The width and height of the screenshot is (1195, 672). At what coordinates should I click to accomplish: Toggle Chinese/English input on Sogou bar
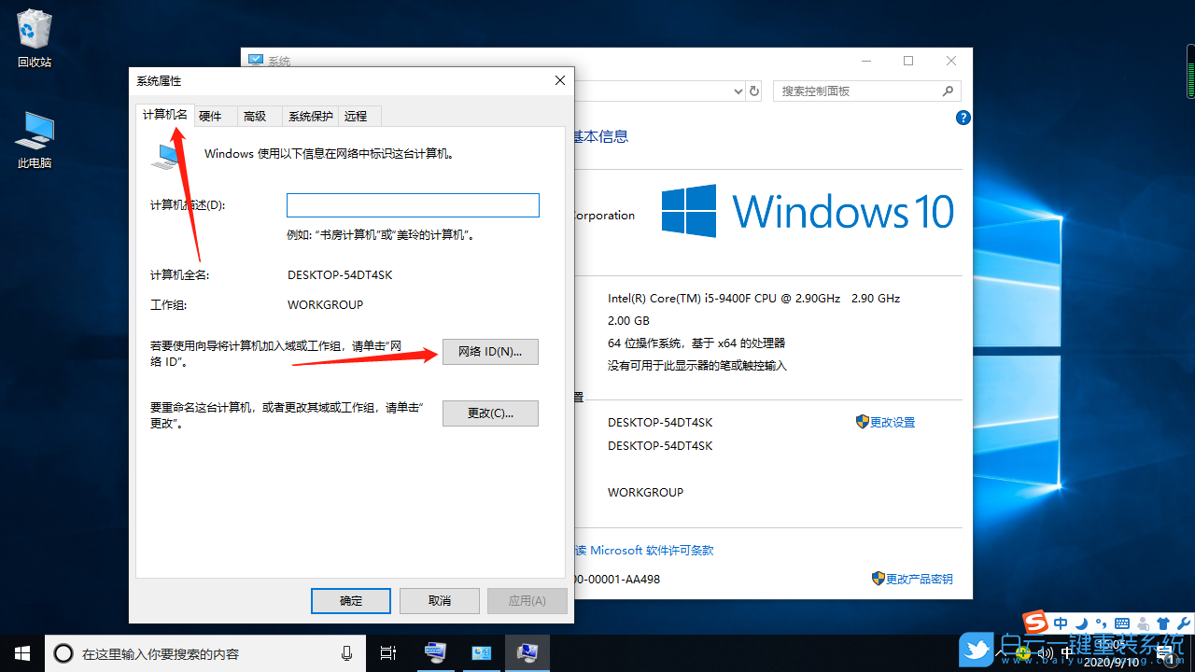pyautogui.click(x=1061, y=623)
